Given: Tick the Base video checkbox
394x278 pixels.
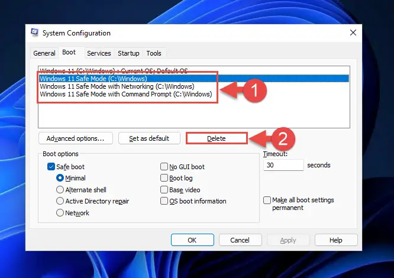Looking at the screenshot, I should (164, 190).
